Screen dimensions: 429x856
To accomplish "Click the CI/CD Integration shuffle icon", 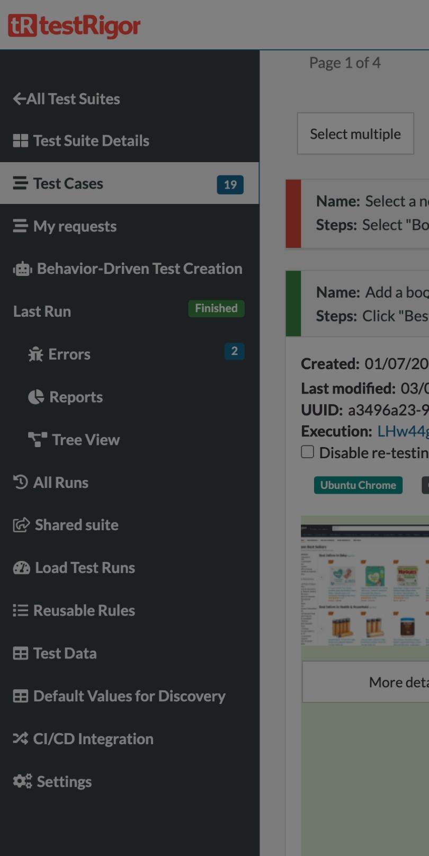I will coord(20,738).
